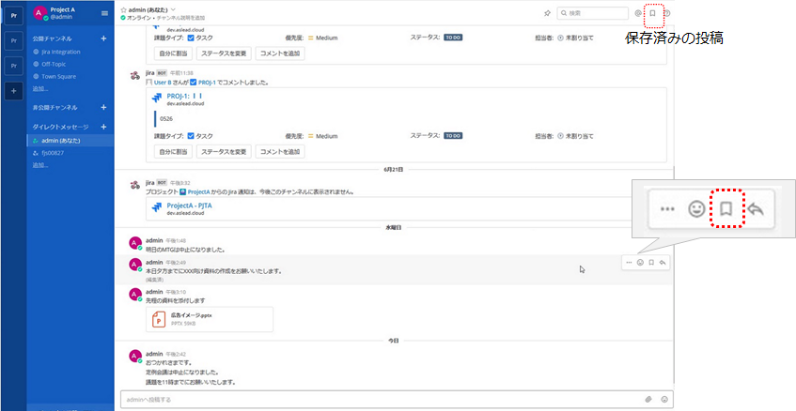Create a public channel via 公開チャンネル plus
Screen dimensions: 796x411
click(x=103, y=38)
